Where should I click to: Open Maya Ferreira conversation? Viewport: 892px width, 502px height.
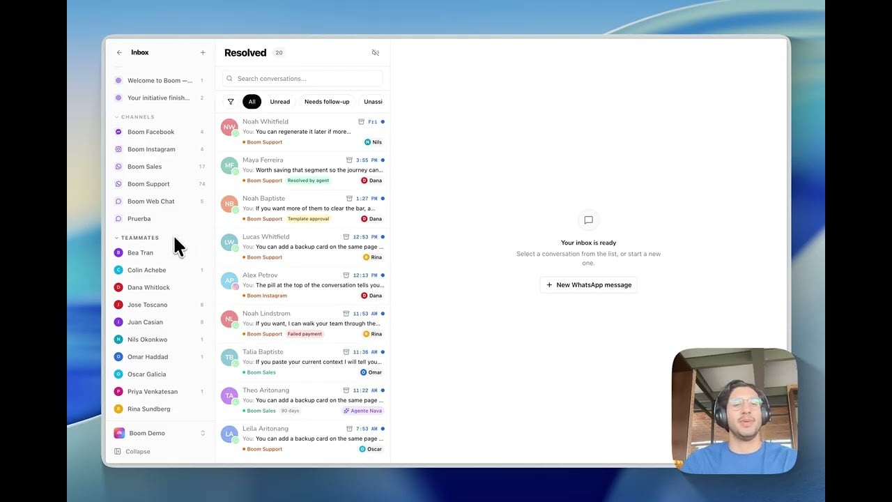click(302, 170)
